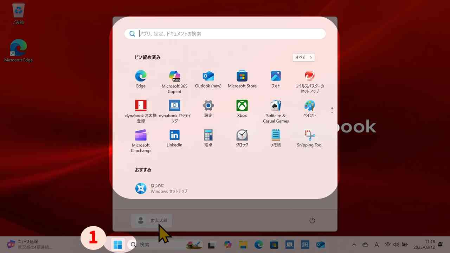The height and width of the screenshot is (253, 450).
Task: Launch Microsoft 365 Copilot pinned app
Action: click(174, 82)
